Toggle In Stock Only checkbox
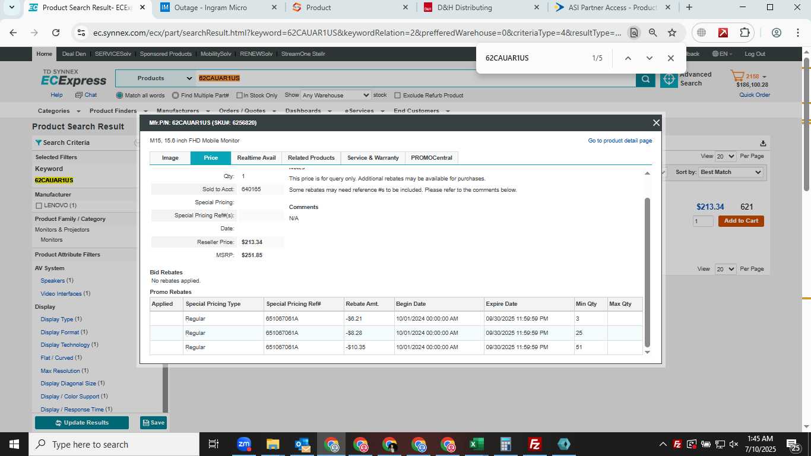The width and height of the screenshot is (811, 456). (x=239, y=96)
